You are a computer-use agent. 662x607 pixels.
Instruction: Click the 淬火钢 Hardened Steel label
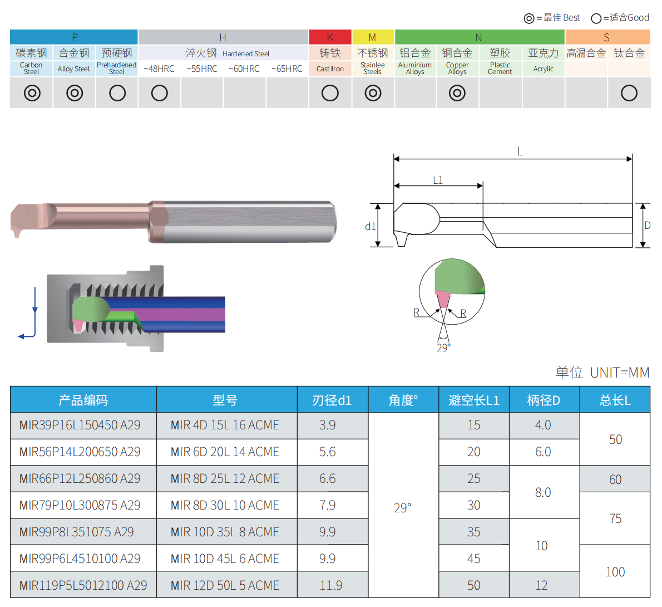(x=228, y=53)
